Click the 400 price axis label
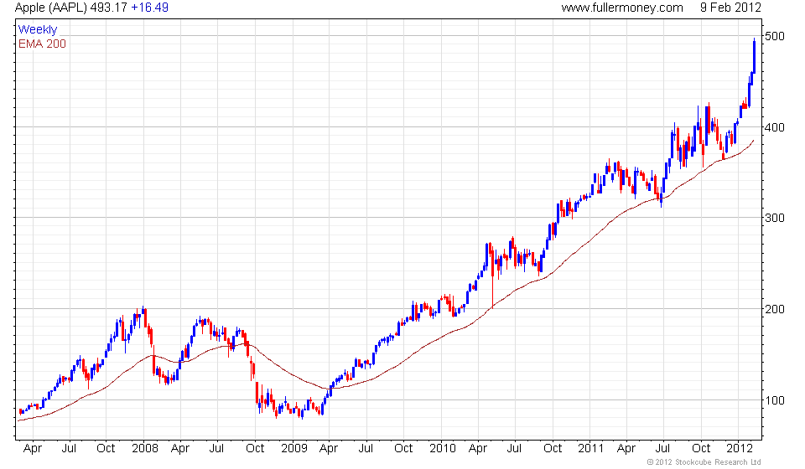 (775, 127)
